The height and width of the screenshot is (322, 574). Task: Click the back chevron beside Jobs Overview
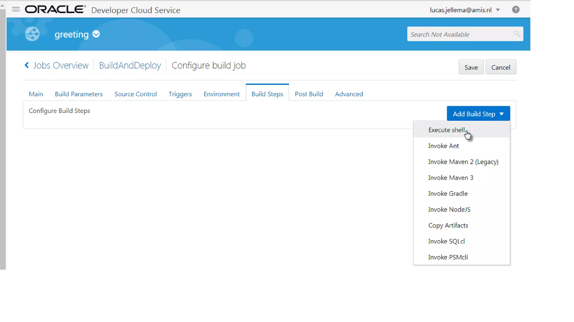27,65
